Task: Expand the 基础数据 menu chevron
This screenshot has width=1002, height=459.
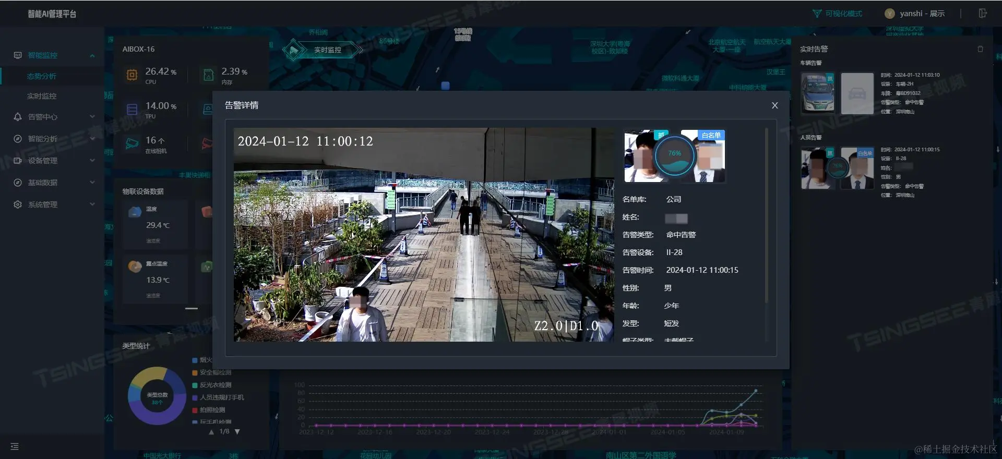Action: point(92,183)
